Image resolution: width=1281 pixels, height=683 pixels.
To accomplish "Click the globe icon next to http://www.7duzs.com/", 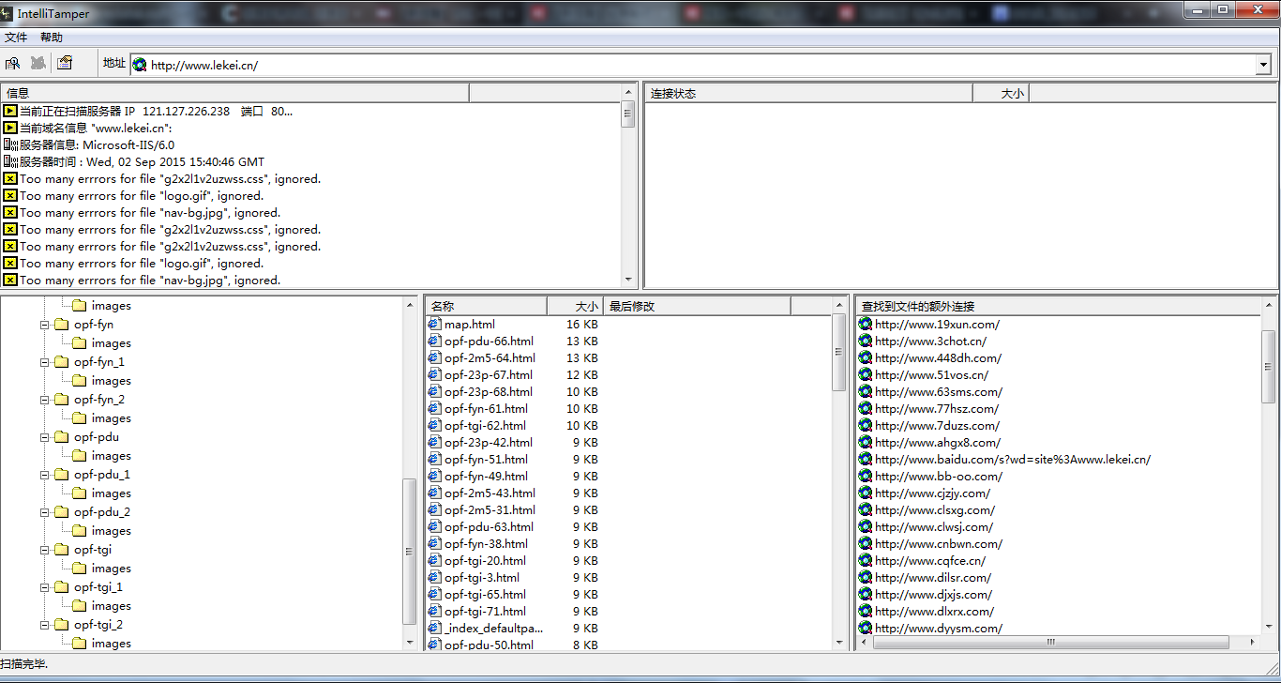I will pos(866,425).
